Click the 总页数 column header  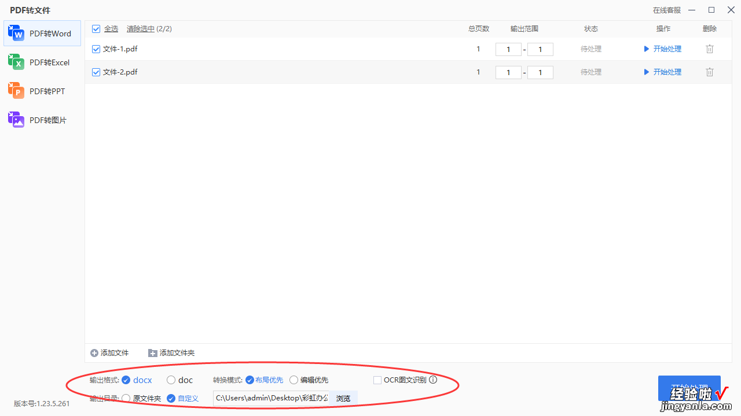(479, 29)
